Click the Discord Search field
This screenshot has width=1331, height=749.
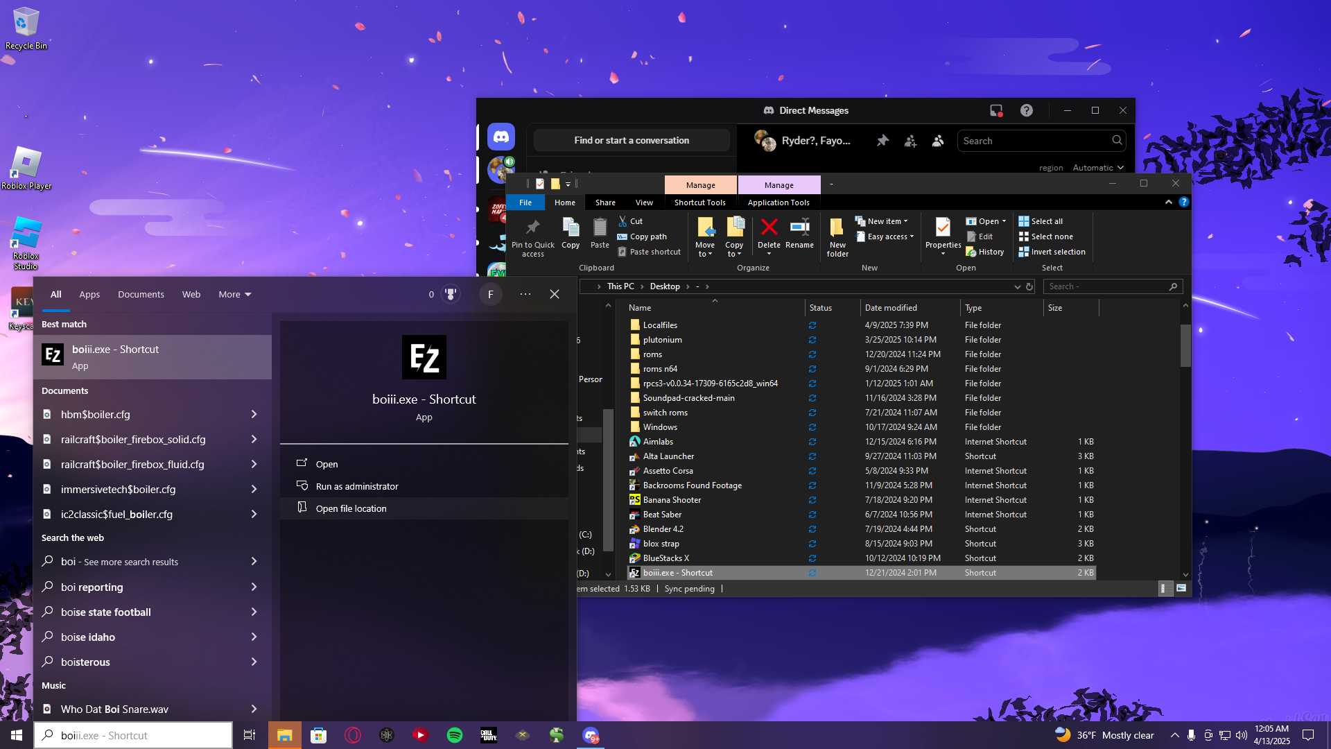(x=1041, y=141)
